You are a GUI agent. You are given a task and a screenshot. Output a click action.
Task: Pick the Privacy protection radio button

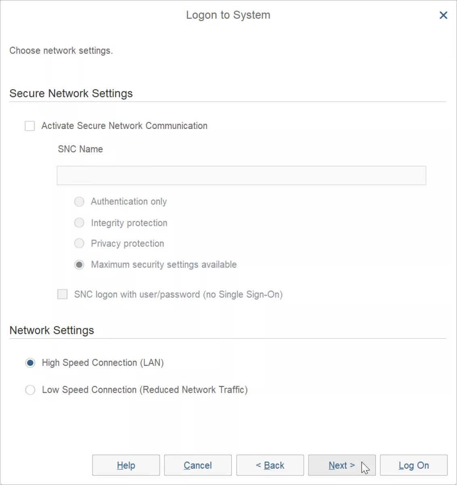point(79,243)
